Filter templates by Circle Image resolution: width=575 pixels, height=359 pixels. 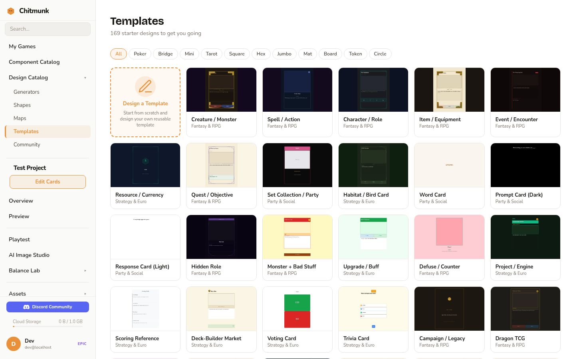[380, 54]
